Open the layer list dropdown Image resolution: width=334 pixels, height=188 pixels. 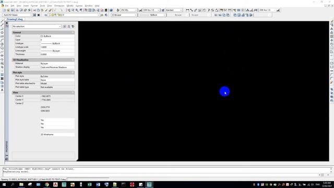tap(74, 15)
